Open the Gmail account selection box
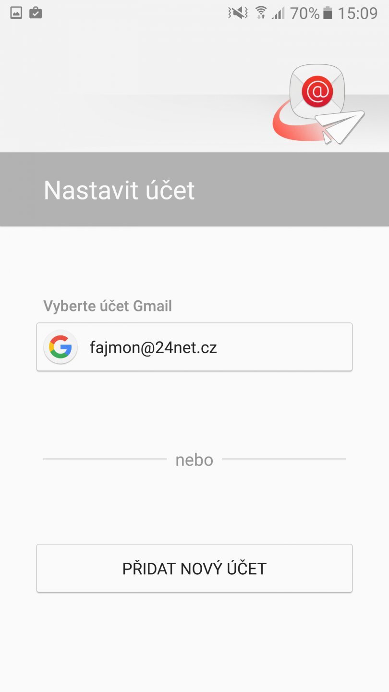Viewport: 389px width, 692px height. point(194,347)
